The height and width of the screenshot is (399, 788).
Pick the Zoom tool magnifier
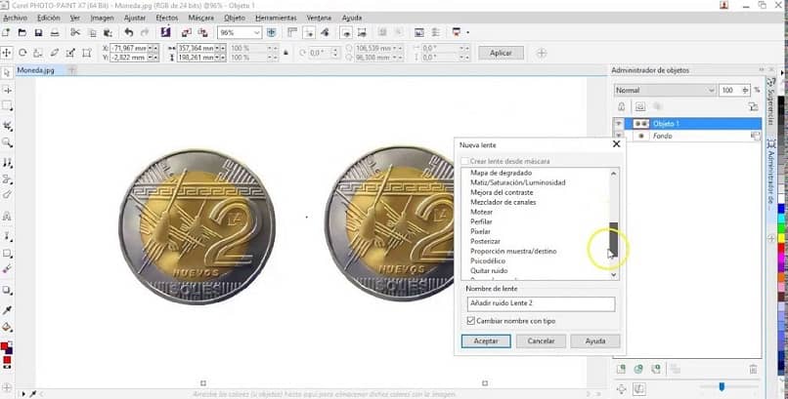[7, 142]
